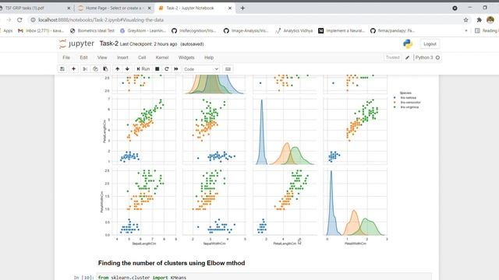Screen dimensions: 499x280
Task: Click the Python logo icon
Action: [x=408, y=44]
